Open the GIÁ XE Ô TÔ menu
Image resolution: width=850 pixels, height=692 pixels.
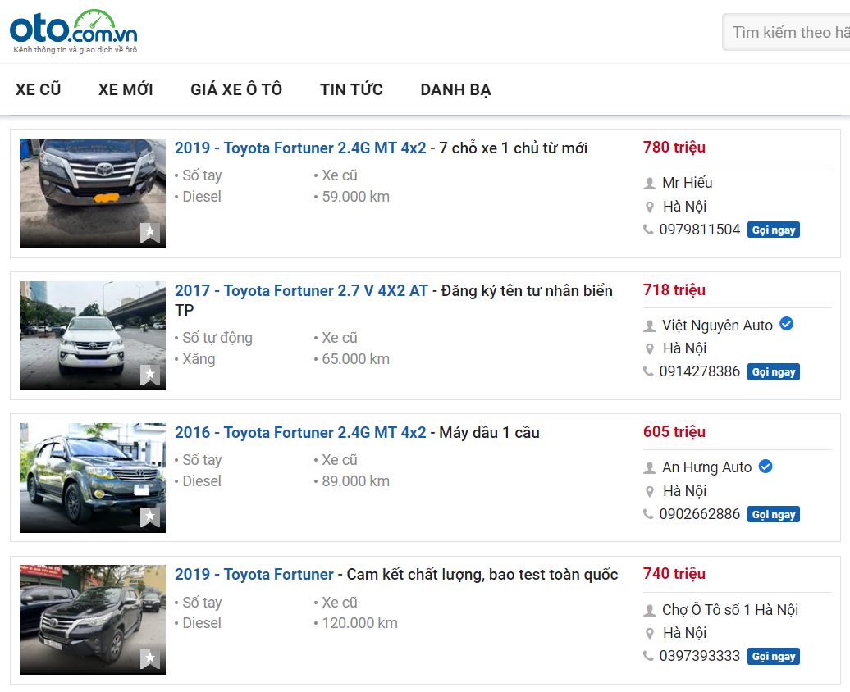pyautogui.click(x=236, y=89)
